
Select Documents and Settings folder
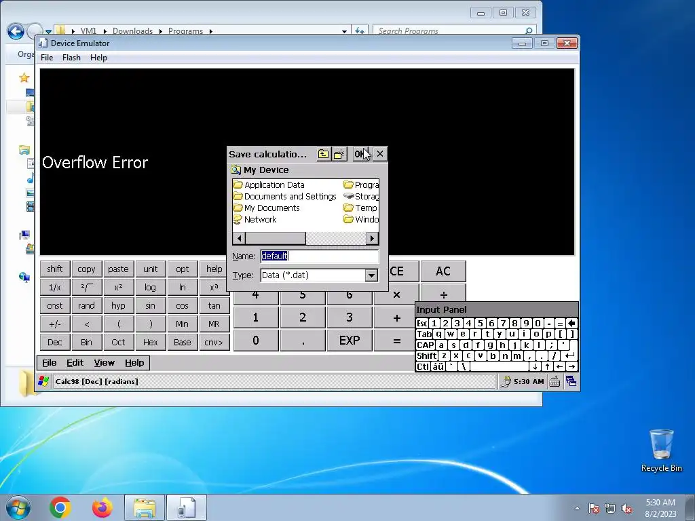click(285, 196)
